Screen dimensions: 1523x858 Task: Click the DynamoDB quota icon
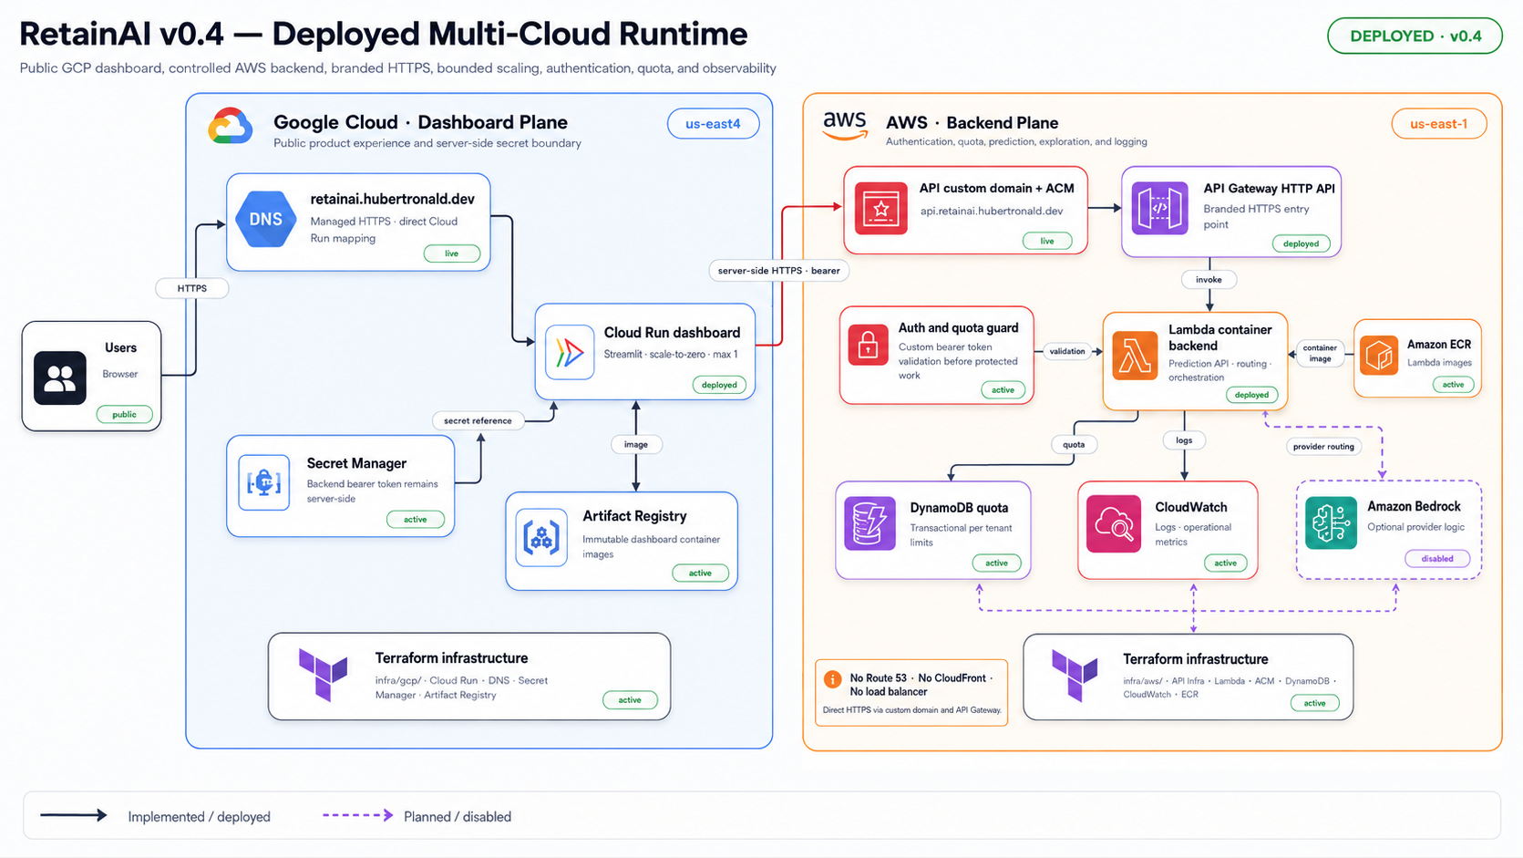coord(870,523)
